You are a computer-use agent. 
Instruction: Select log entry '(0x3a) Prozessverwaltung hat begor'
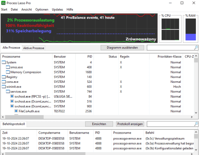click(170, 144)
